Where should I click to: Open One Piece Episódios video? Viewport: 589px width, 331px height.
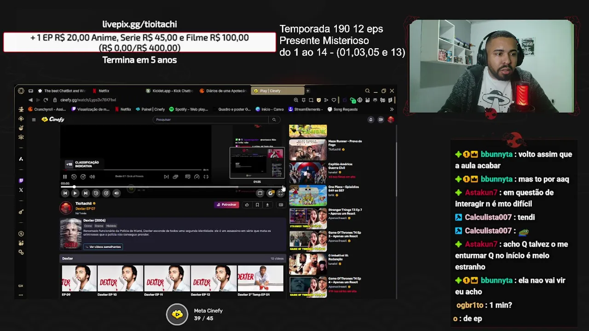(x=308, y=196)
